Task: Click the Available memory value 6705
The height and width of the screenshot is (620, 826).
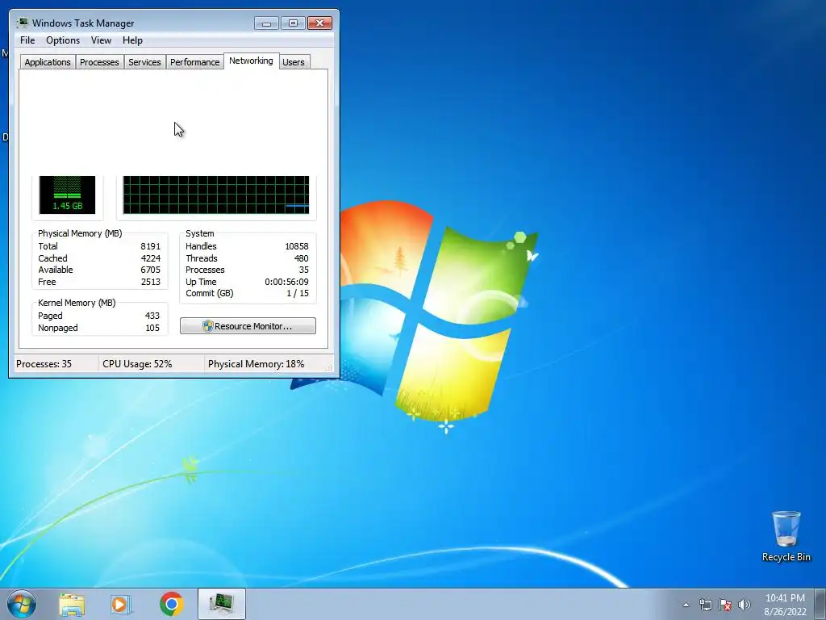Action: coord(151,270)
